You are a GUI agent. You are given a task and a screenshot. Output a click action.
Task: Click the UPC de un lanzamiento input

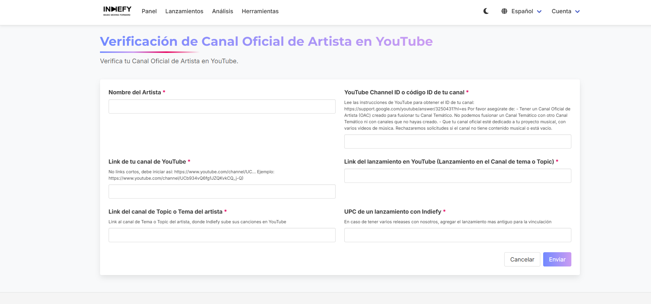[x=457, y=235]
